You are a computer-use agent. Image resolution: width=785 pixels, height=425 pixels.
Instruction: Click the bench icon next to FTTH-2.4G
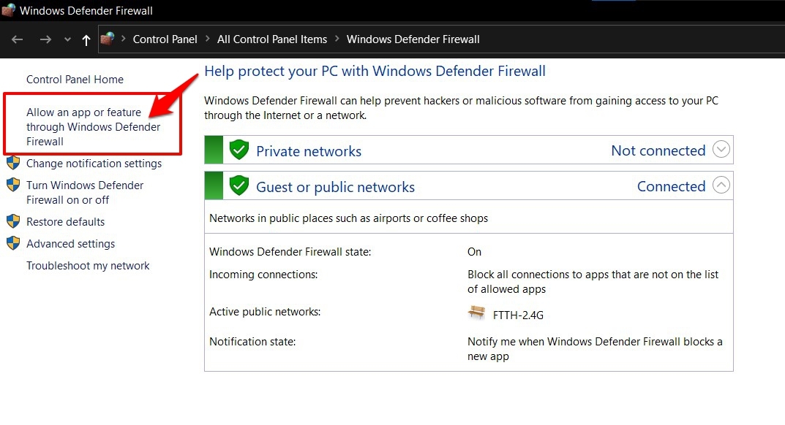click(476, 313)
